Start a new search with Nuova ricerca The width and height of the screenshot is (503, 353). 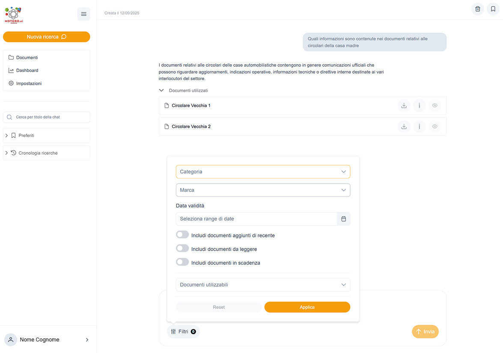[47, 37]
